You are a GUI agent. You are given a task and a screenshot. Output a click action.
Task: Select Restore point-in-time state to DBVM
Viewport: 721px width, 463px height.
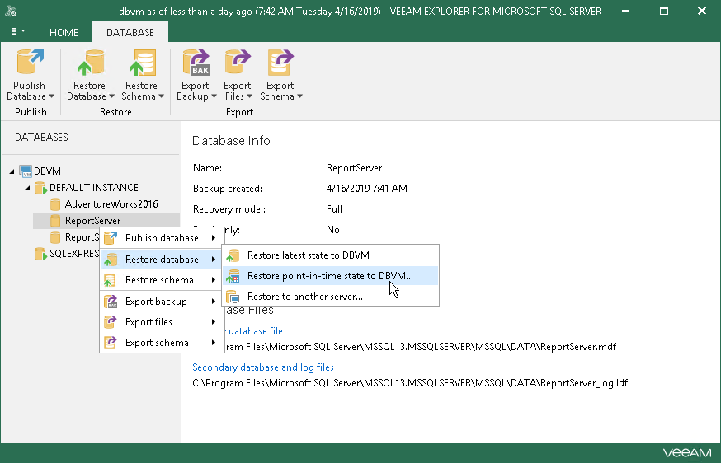[x=330, y=276]
